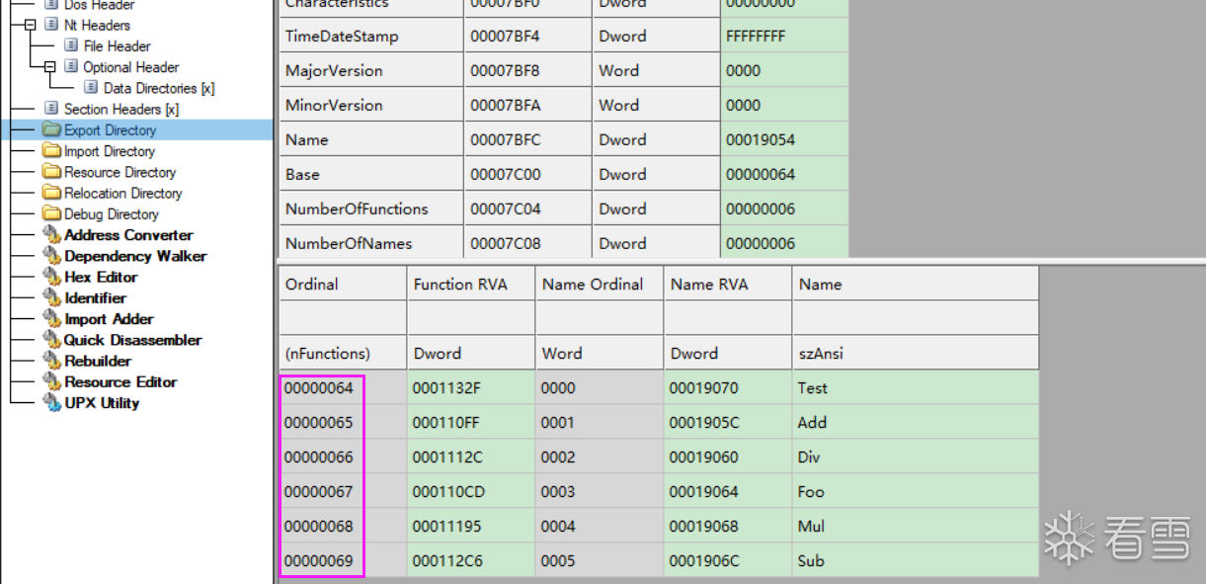The height and width of the screenshot is (584, 1206).
Task: Open the Rebuilder tool
Action: tap(98, 361)
